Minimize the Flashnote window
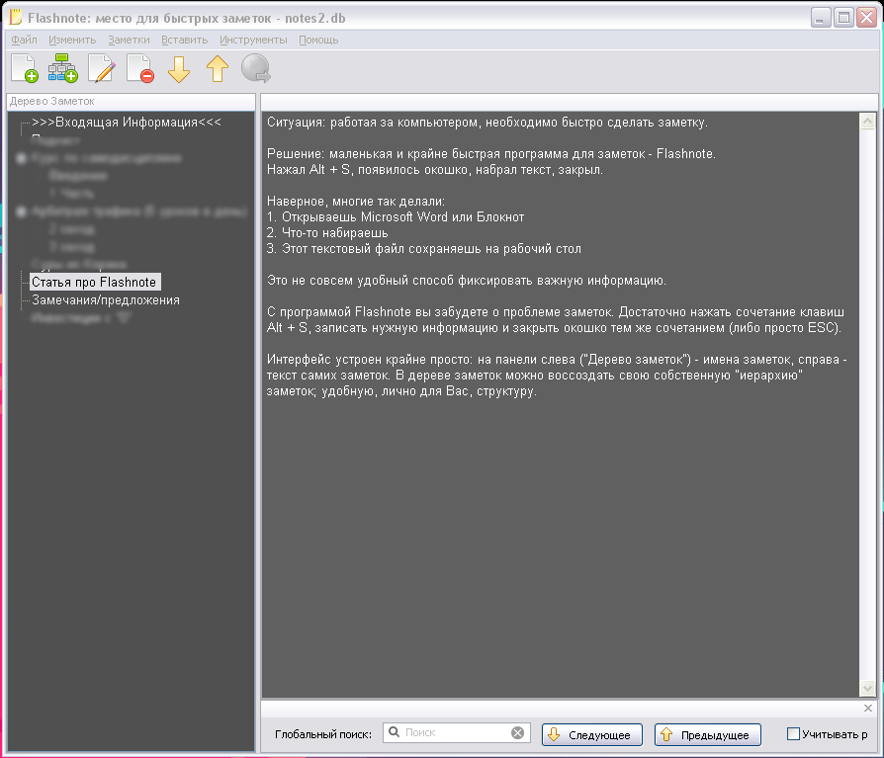The height and width of the screenshot is (758, 884). point(821,18)
